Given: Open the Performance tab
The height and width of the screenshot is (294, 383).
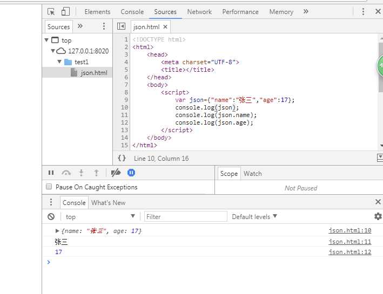Looking at the screenshot, I should point(240,12).
